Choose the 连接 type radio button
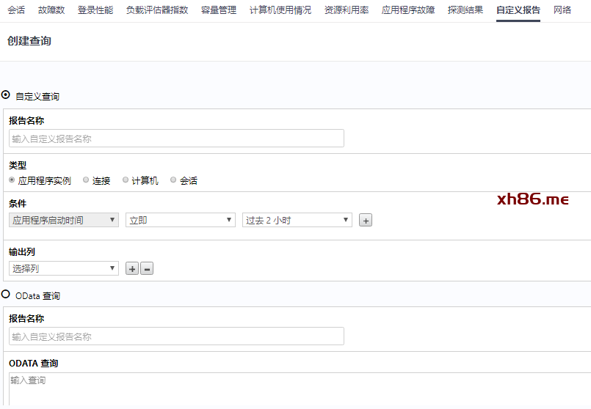This screenshot has width=591, height=409. pos(87,180)
